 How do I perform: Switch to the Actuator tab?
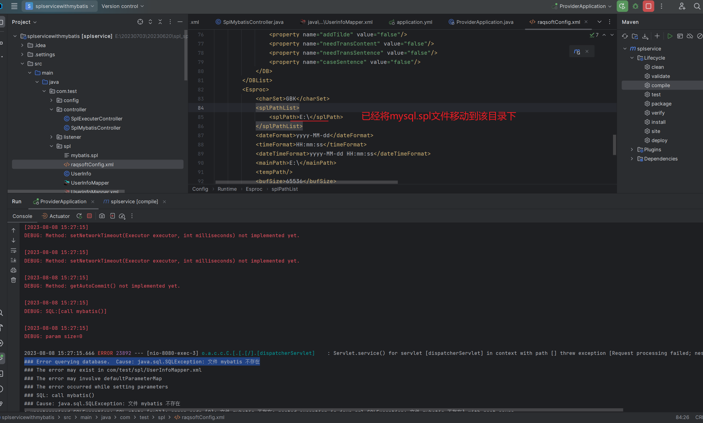56,216
